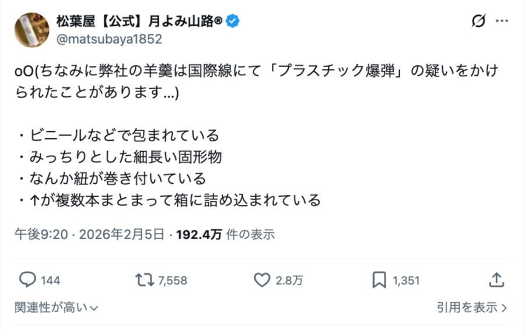Click the 1,351 bookmarks count
Screen dimensions: 525x332
click(x=406, y=281)
